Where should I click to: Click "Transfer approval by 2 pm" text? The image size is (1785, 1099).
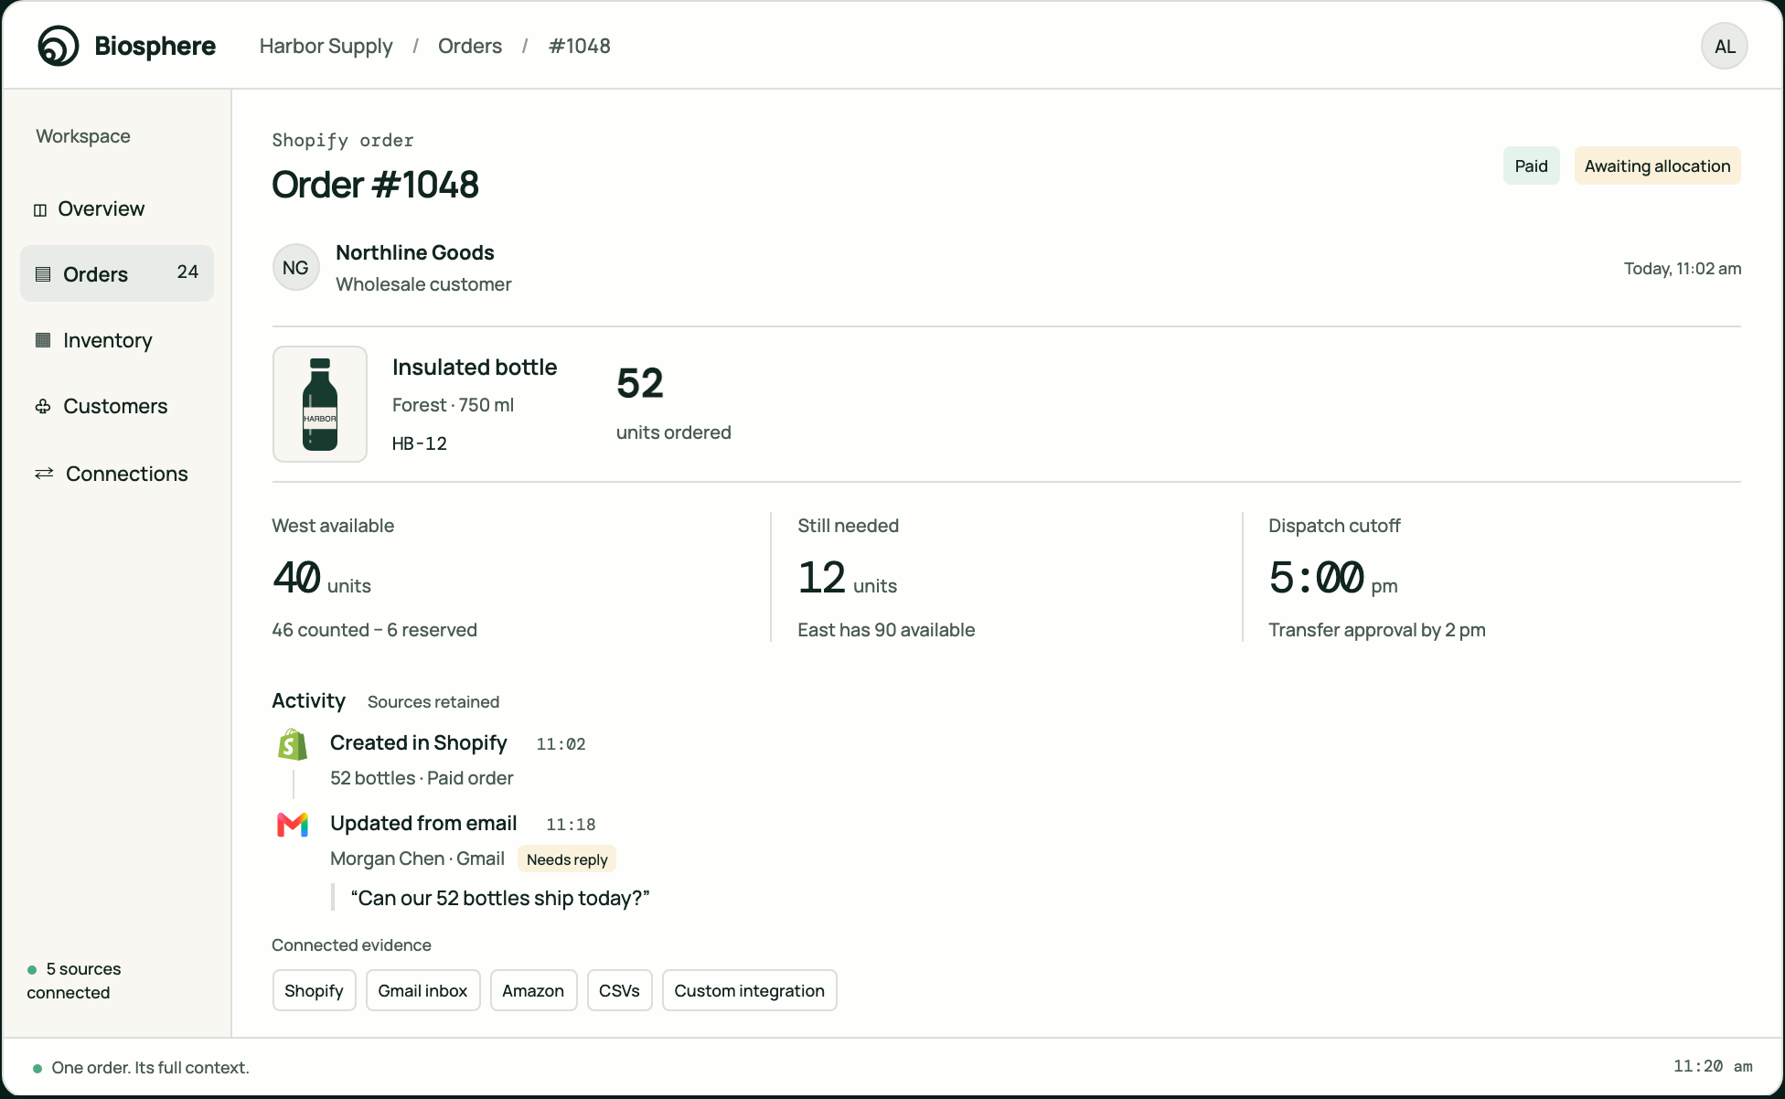1377,630
